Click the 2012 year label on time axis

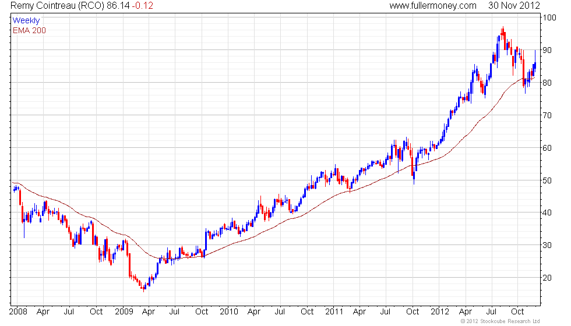point(440,312)
